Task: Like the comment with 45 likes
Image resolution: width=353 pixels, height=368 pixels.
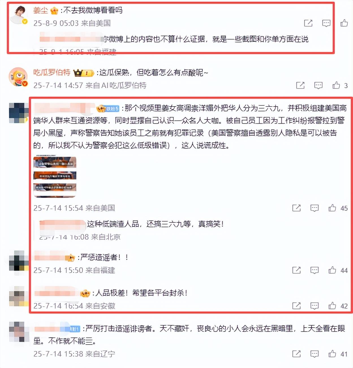Action: pos(332,208)
